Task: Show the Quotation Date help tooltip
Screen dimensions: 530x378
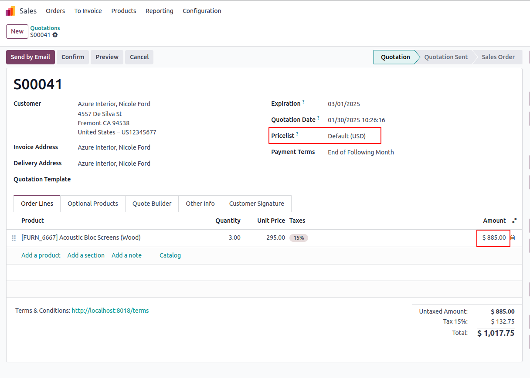Action: tap(318, 118)
